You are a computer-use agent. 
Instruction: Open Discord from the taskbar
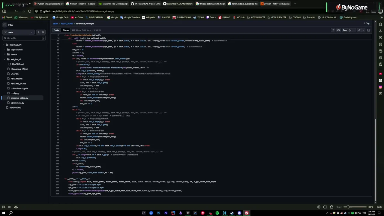click(x=239, y=213)
